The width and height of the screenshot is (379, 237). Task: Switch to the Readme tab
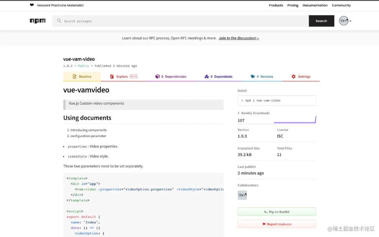[x=82, y=76]
